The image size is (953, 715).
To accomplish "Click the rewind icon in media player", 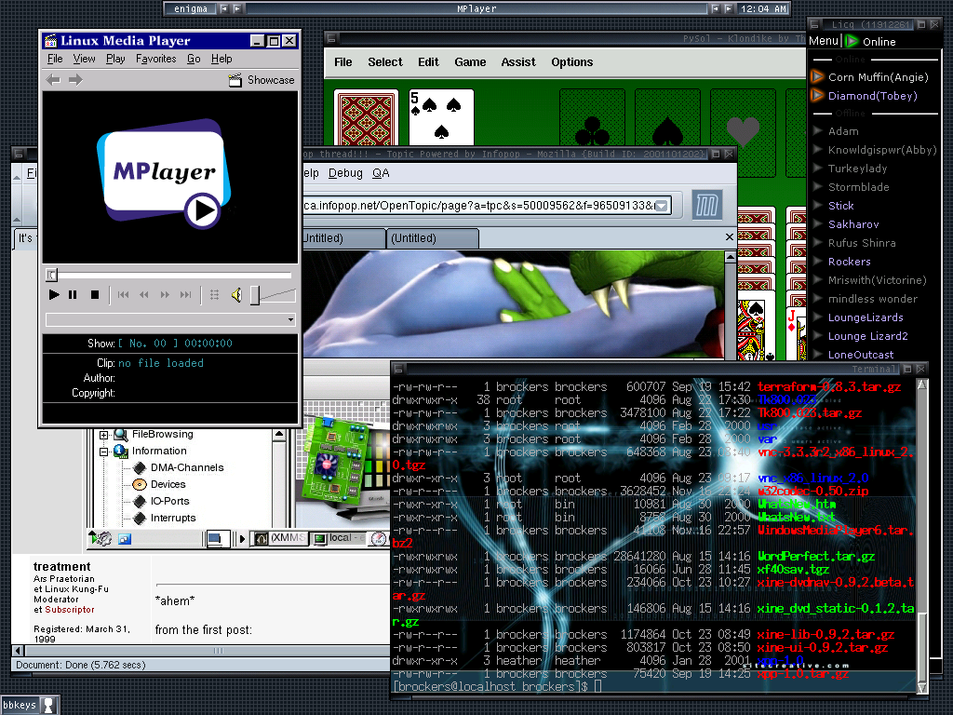I will pyautogui.click(x=144, y=295).
